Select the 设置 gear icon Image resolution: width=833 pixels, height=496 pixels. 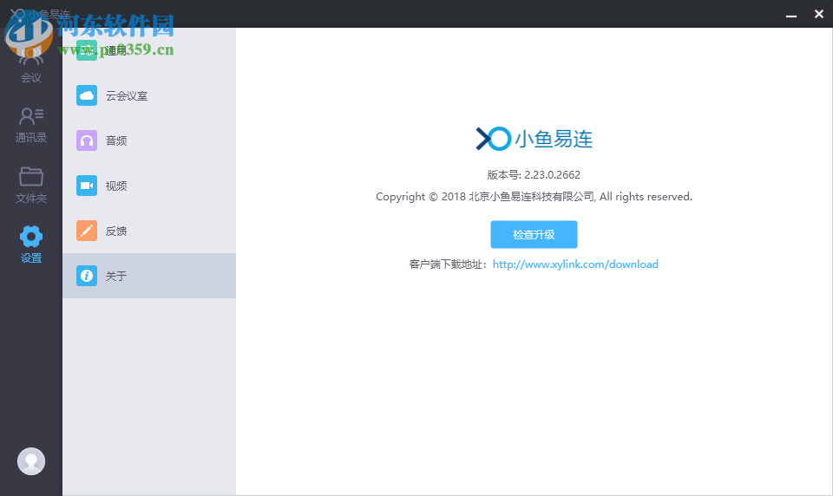point(31,237)
